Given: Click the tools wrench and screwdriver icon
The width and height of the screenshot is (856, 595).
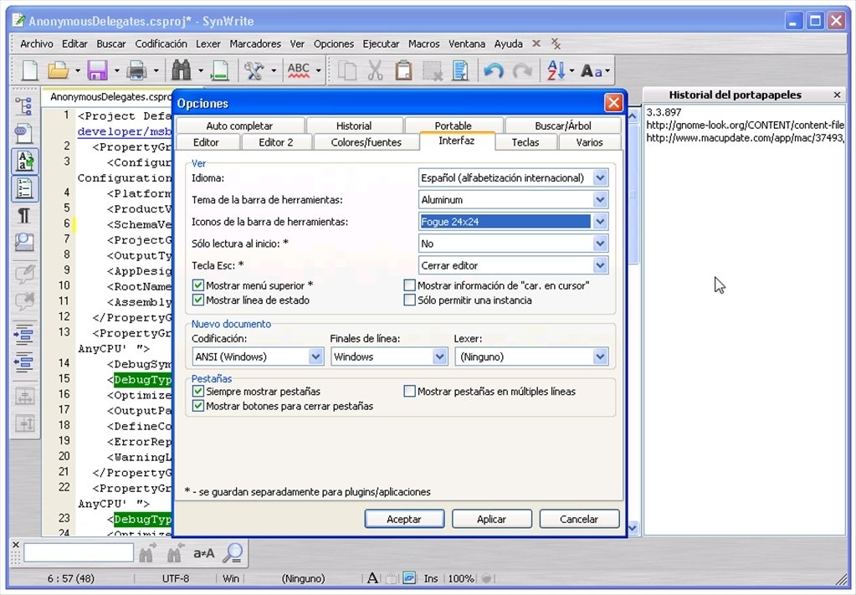Looking at the screenshot, I should pyautogui.click(x=254, y=70).
